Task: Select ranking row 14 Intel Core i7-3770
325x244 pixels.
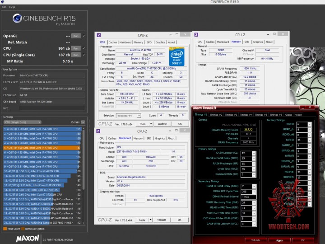Action: coord(42,190)
